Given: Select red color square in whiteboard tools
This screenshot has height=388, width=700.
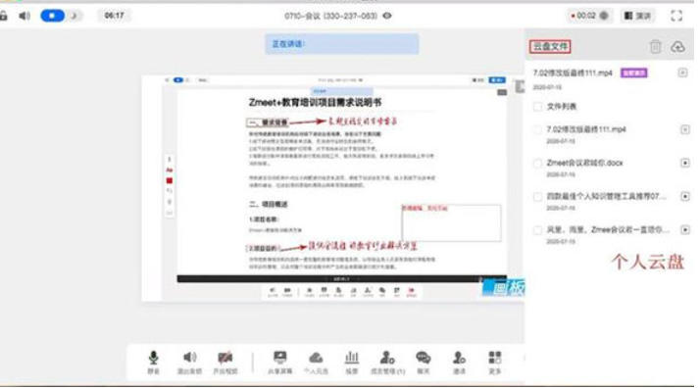Looking at the screenshot, I should click(170, 180).
